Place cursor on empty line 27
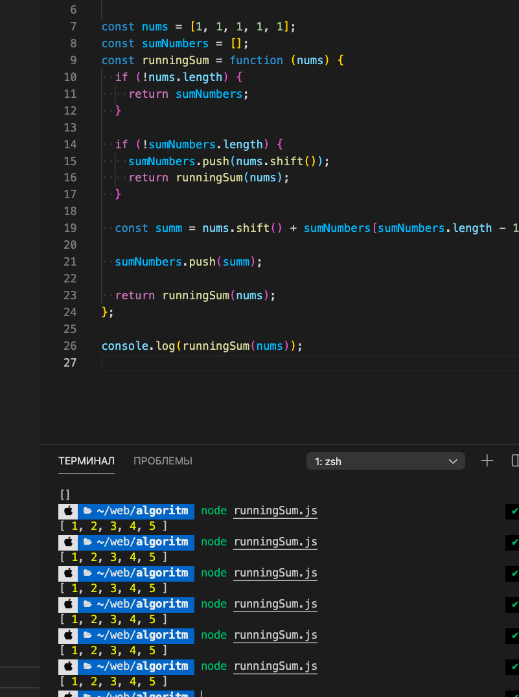519x697 pixels. 310,363
